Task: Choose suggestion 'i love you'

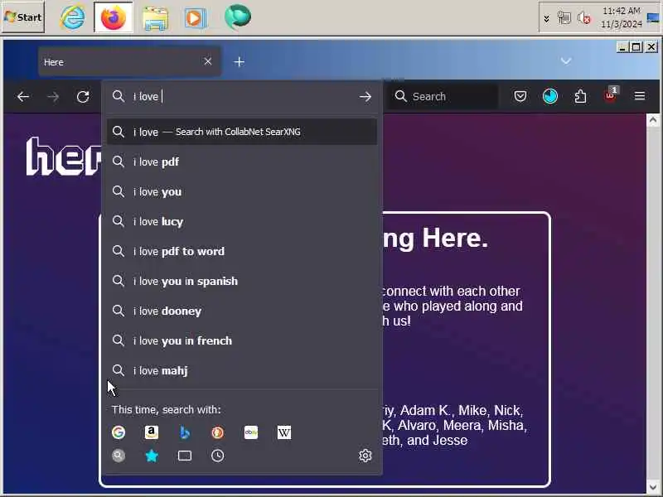Action: click(241, 192)
